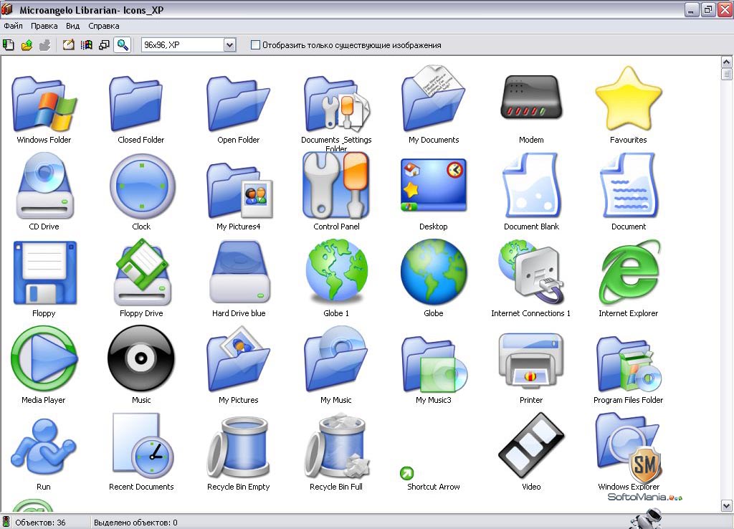The height and width of the screenshot is (529, 734).
Task: Click the scrollbar up arrow
Action: 727,62
